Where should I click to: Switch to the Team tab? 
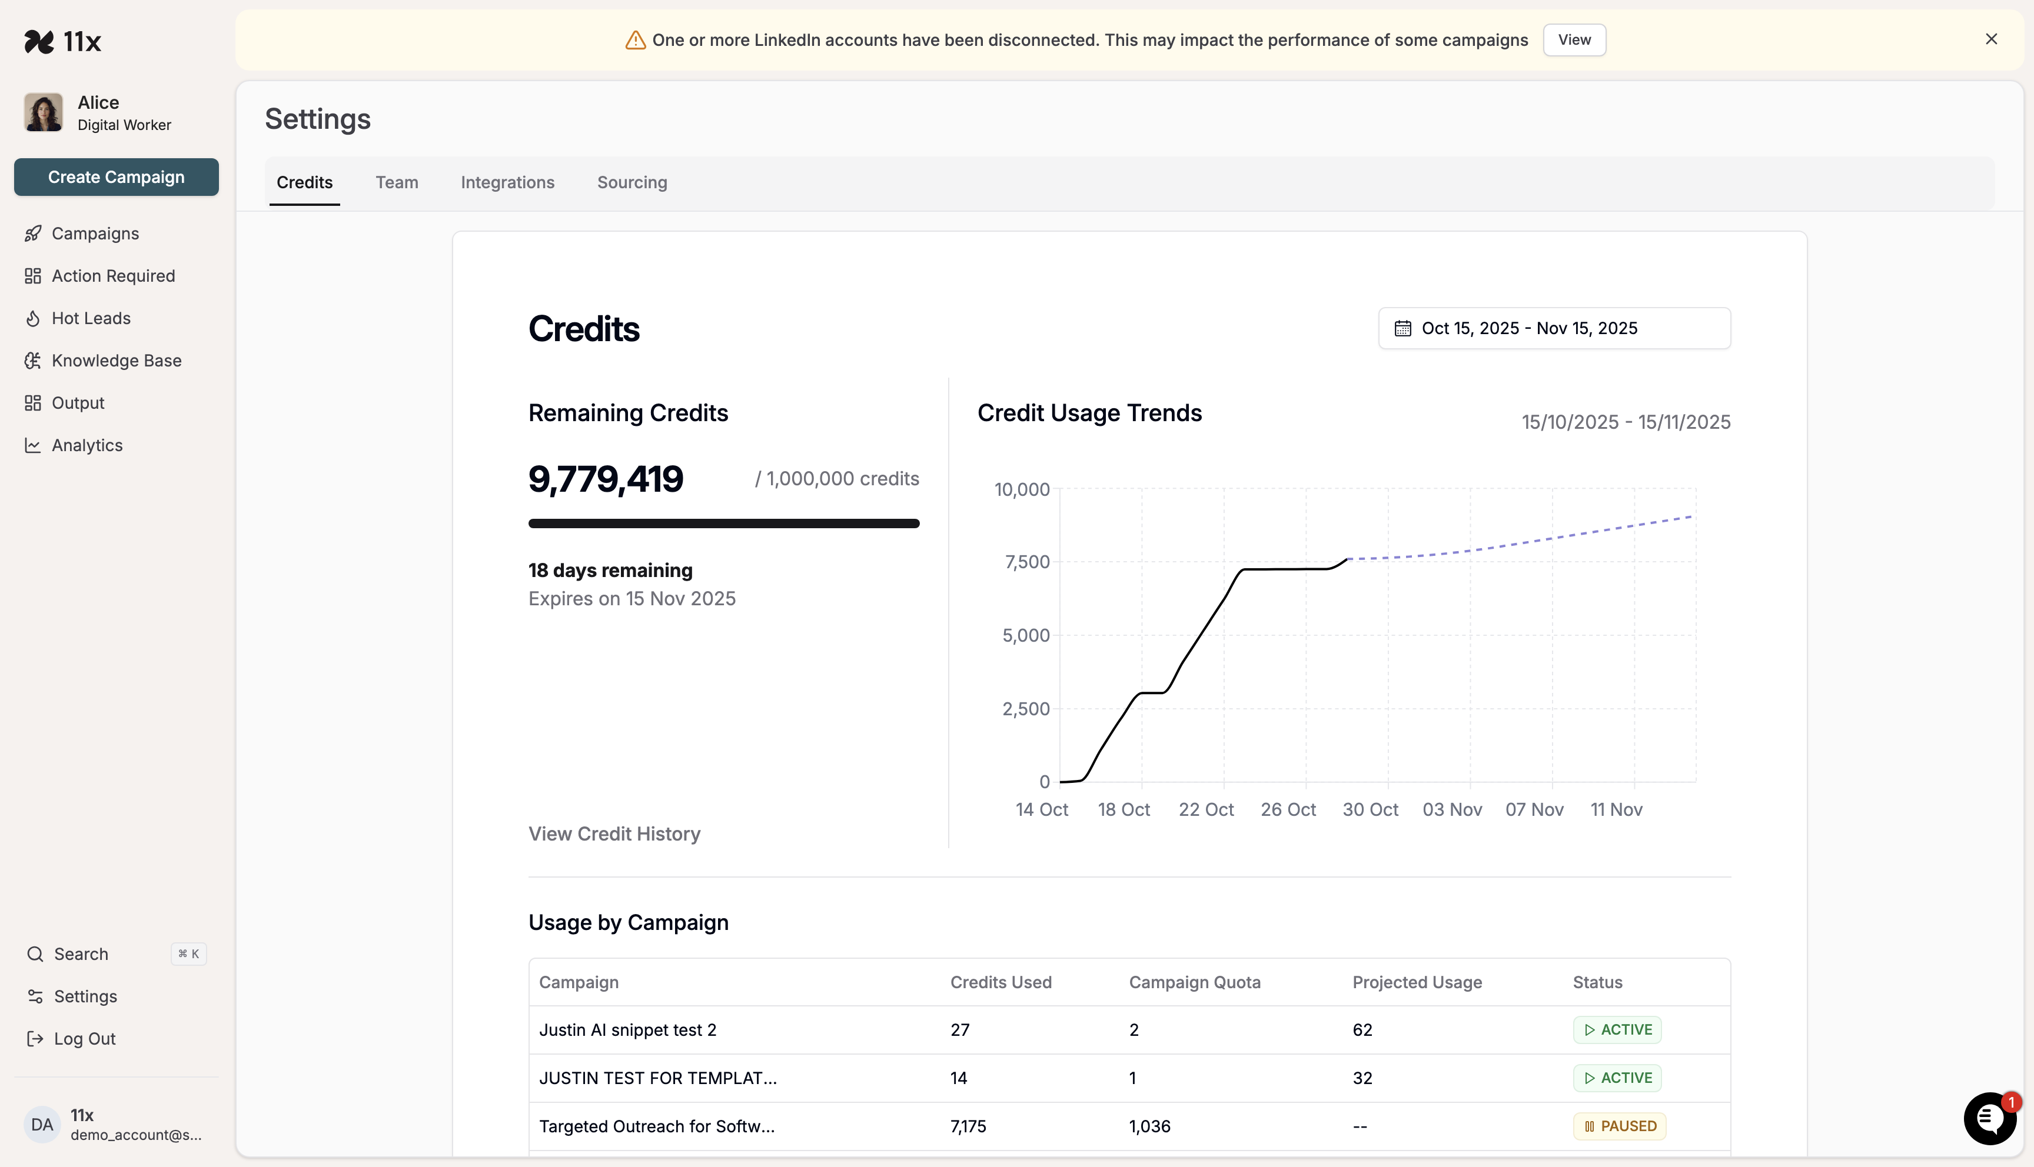pyautogui.click(x=397, y=182)
